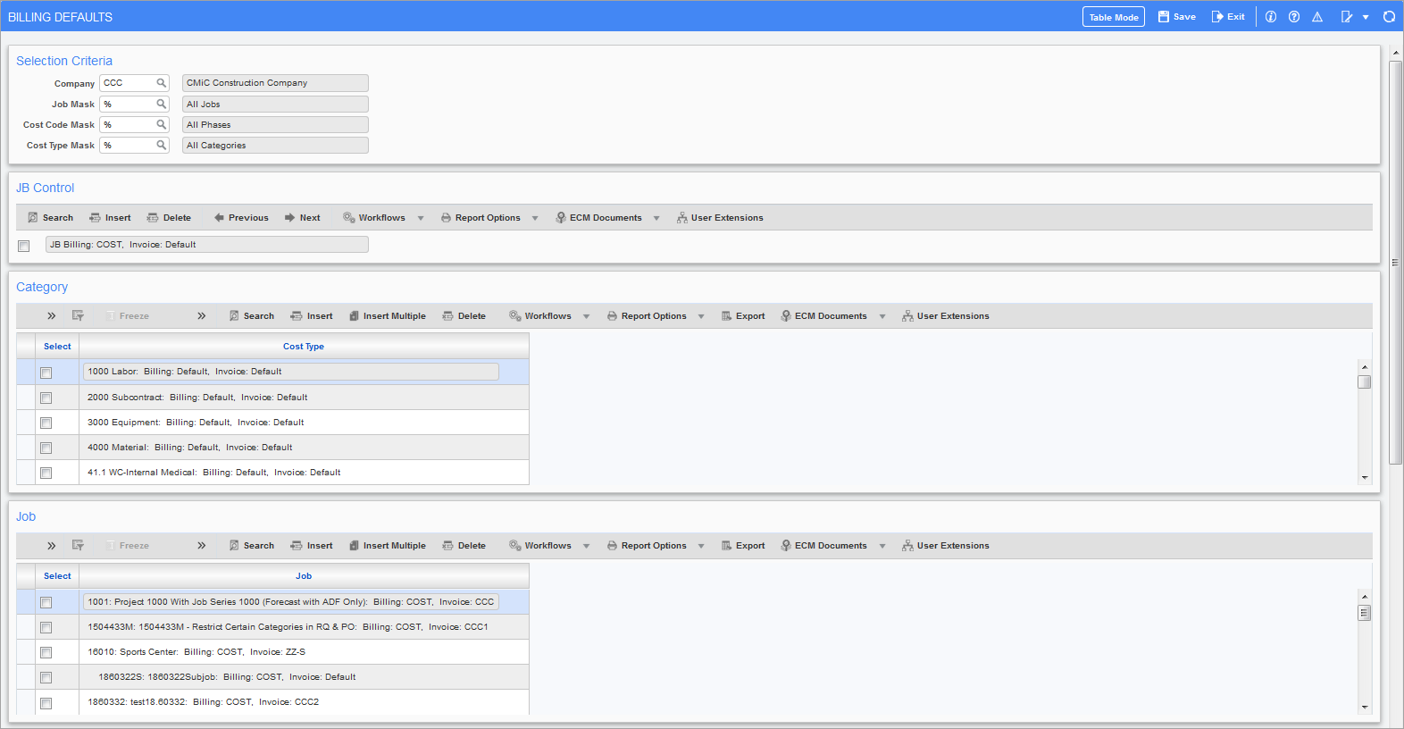Expand Report Options dropdown in Category toolbar
The height and width of the screenshot is (729, 1404).
pos(701,316)
